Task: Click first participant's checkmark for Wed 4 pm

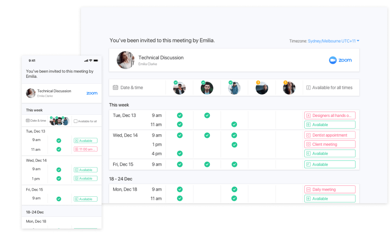Action: pos(180,154)
